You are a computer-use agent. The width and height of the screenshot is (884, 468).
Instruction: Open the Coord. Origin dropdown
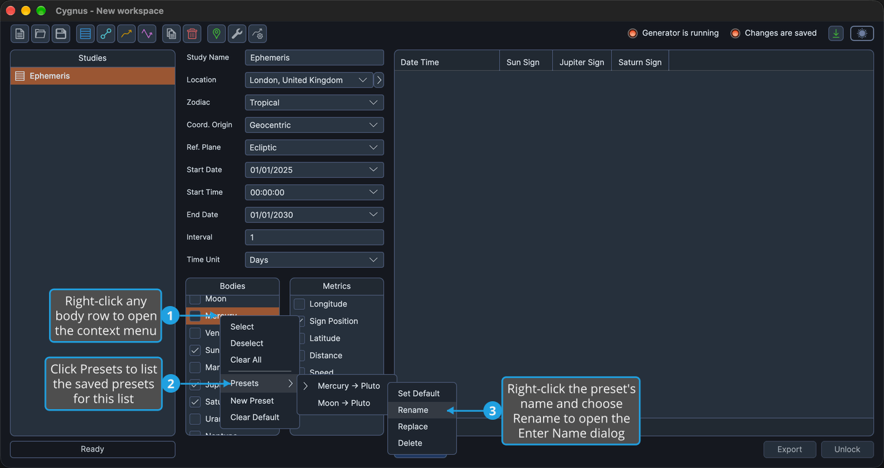coord(315,125)
